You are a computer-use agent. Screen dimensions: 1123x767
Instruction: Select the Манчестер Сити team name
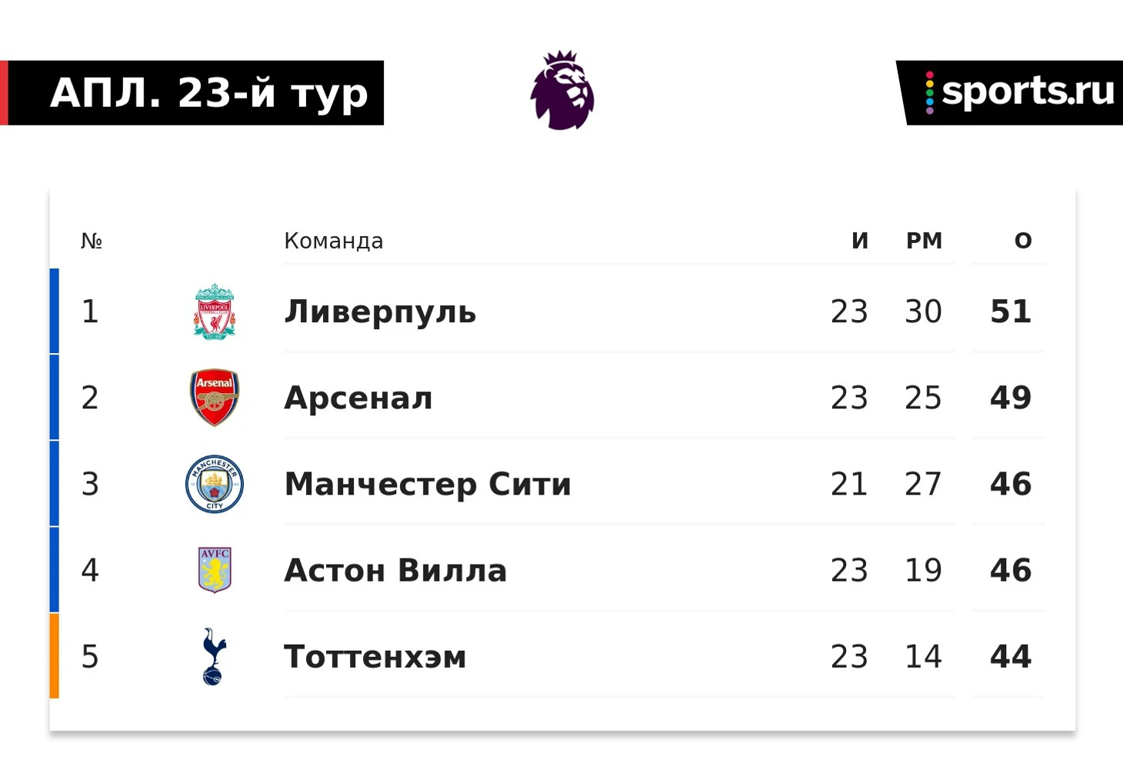(x=428, y=484)
